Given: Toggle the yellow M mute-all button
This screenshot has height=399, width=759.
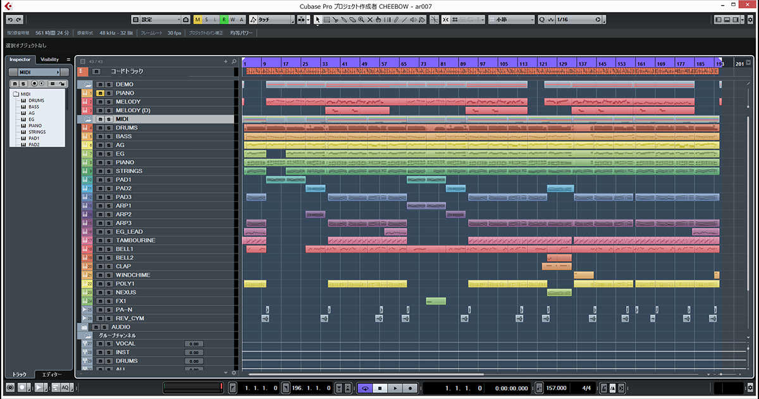Looking at the screenshot, I should coord(197,20).
